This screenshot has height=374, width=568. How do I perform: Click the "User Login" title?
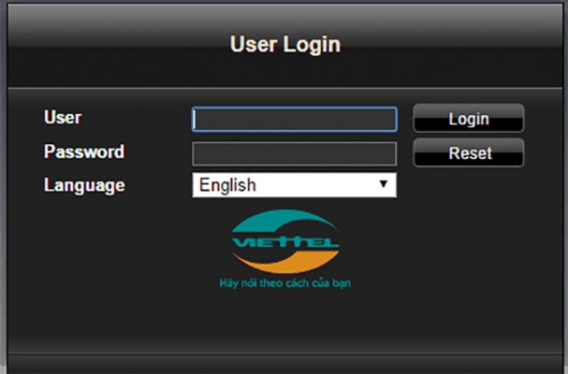coord(284,44)
